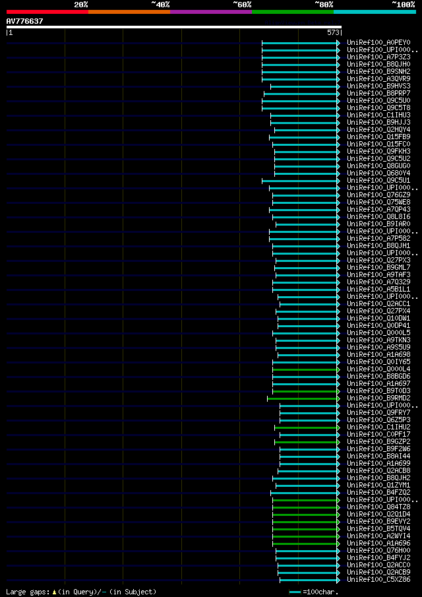Click the orange ~40% identity legend segment
422x597 pixels.
(129, 12)
